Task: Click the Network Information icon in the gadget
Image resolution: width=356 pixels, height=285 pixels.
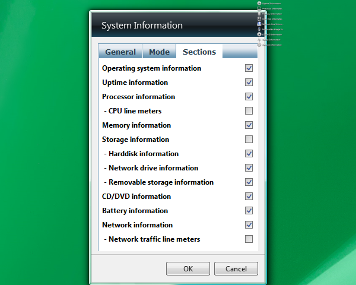Action: [x=259, y=45]
